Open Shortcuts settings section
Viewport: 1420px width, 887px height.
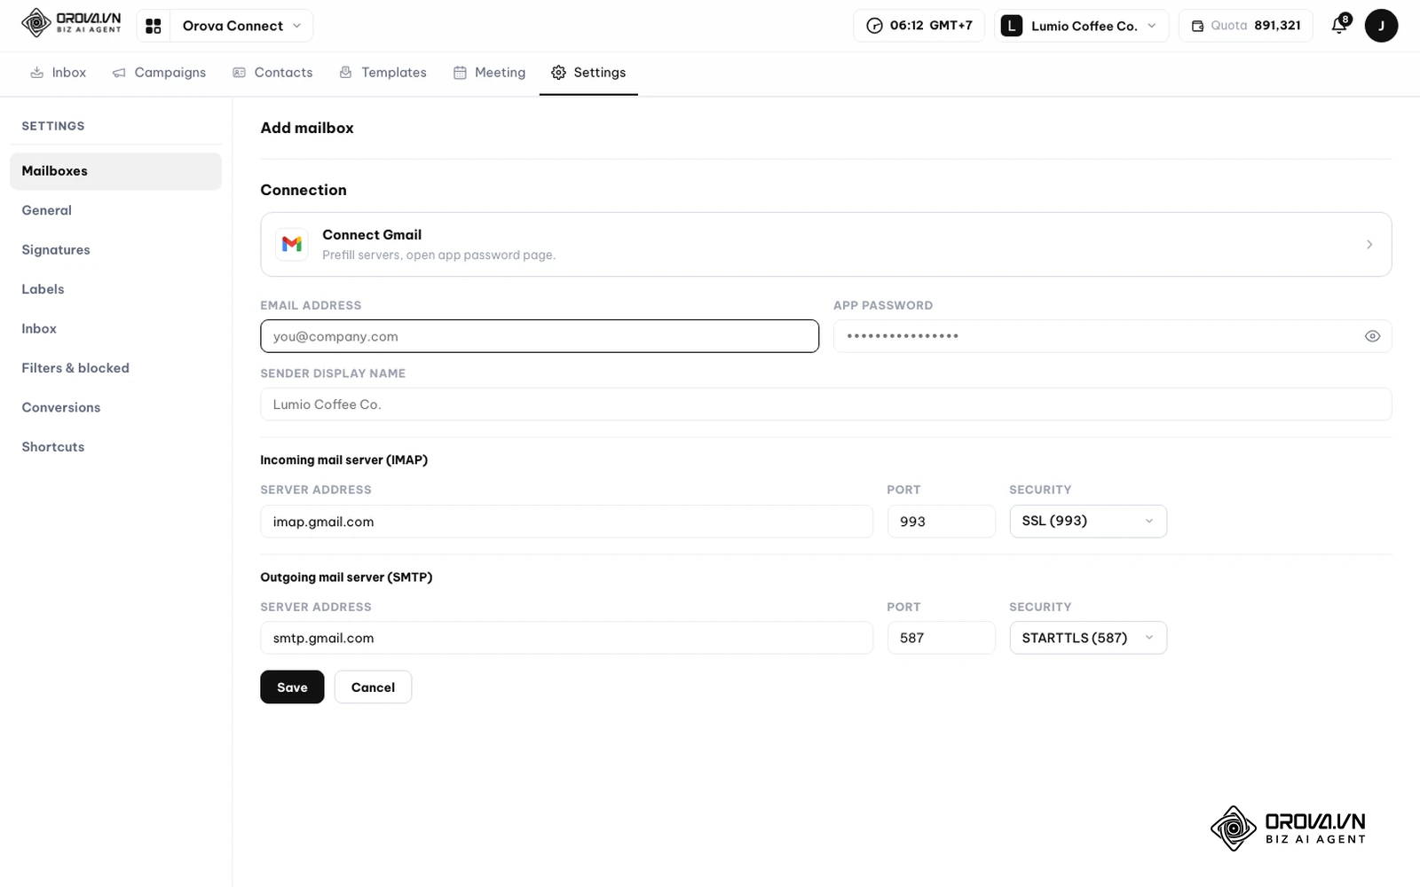tap(115, 447)
